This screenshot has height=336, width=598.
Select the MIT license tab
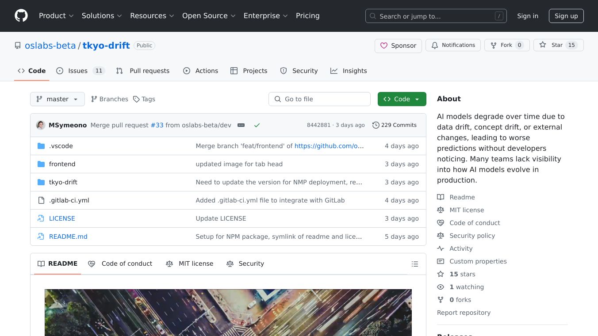tap(190, 263)
